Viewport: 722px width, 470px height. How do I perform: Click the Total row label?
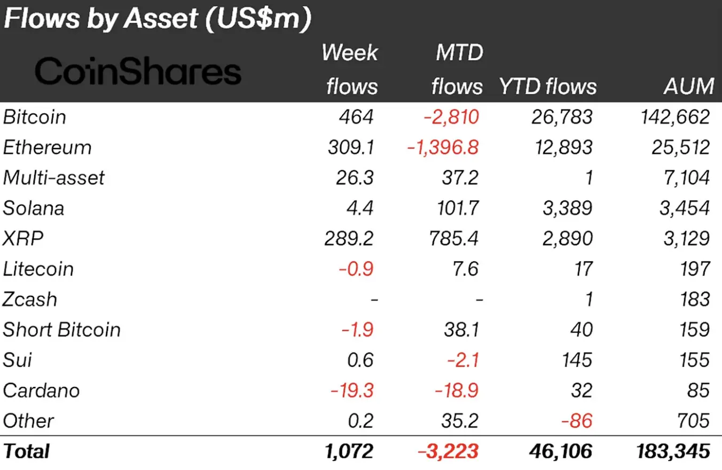point(26,452)
